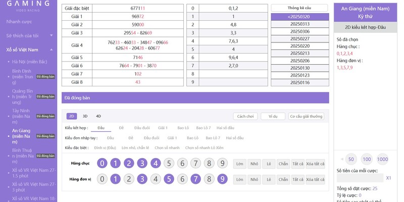Click Lẻ button in Hàng đơn vị row
Image resolution: width=404 pixels, height=202 pixels.
(269, 180)
